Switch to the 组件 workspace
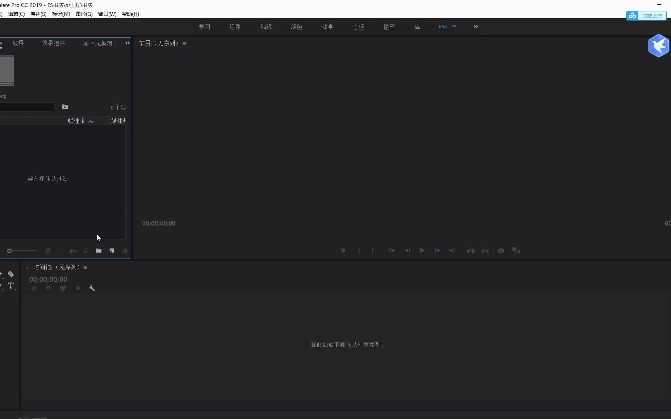This screenshot has height=419, width=671. click(x=235, y=27)
